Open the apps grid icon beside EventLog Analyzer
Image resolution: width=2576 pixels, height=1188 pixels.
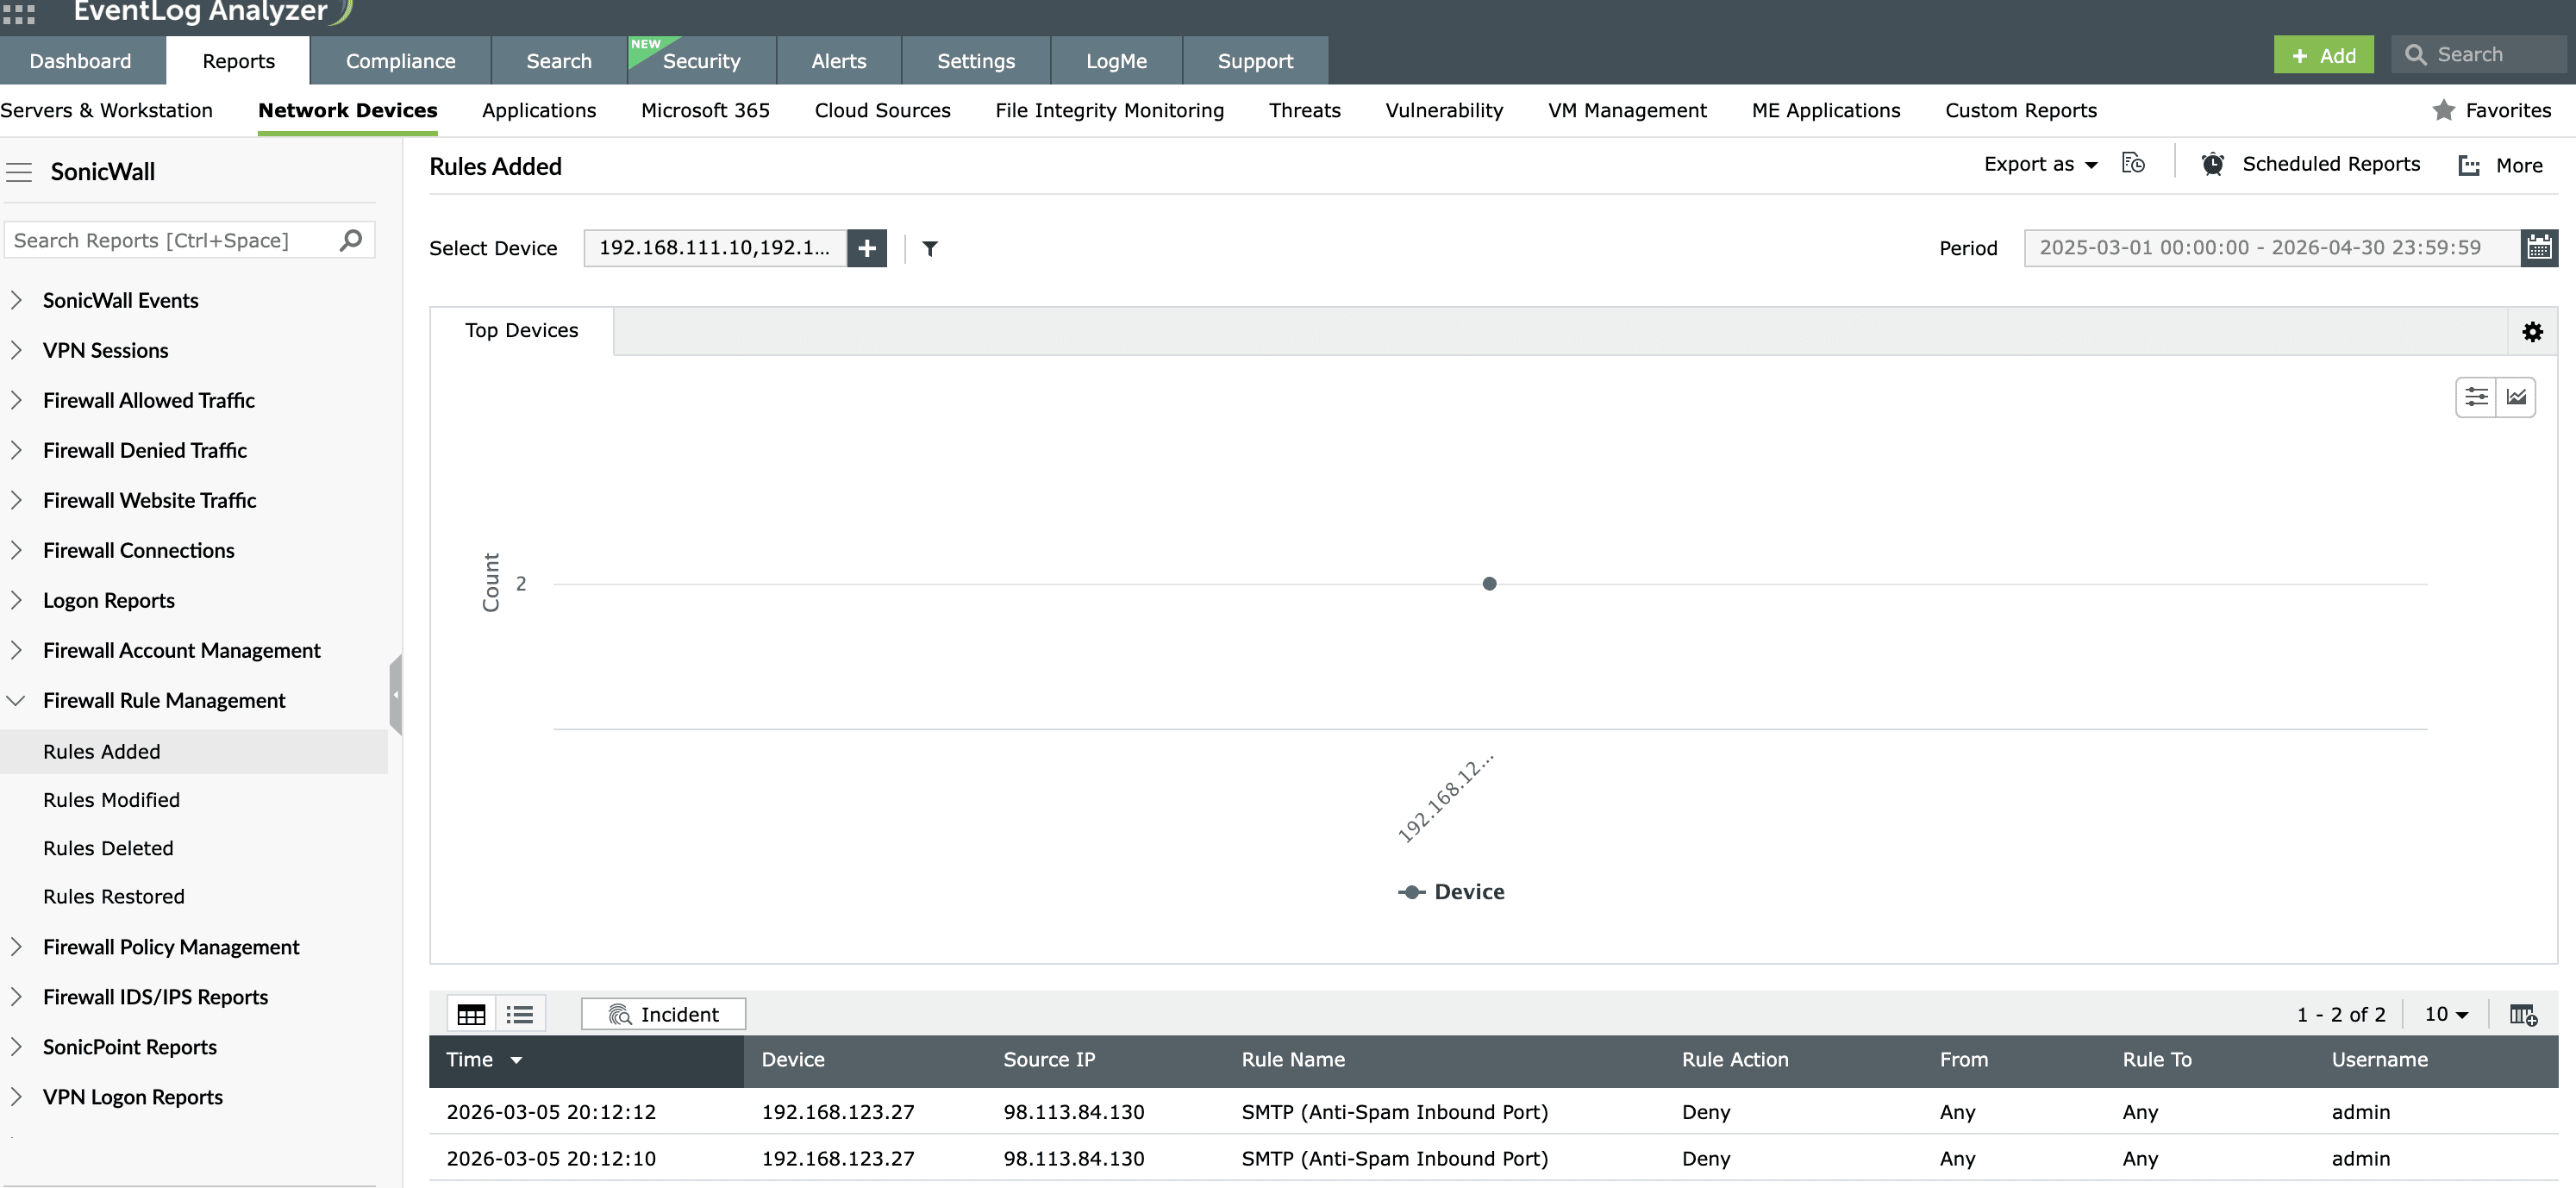(x=18, y=12)
